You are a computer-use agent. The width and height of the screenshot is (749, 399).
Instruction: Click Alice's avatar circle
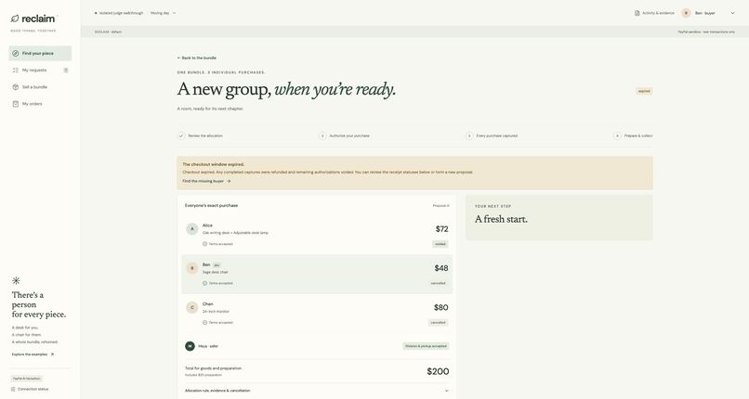tap(192, 229)
